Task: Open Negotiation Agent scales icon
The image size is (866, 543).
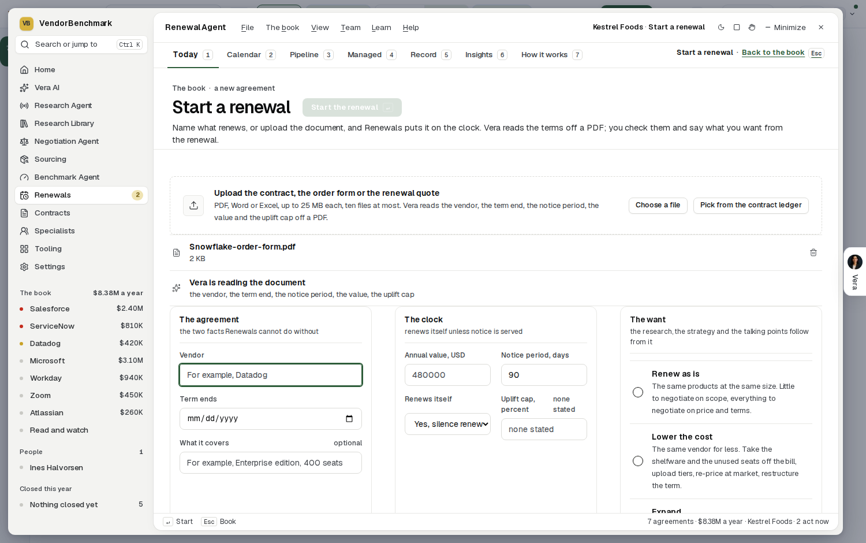Action: click(x=24, y=142)
